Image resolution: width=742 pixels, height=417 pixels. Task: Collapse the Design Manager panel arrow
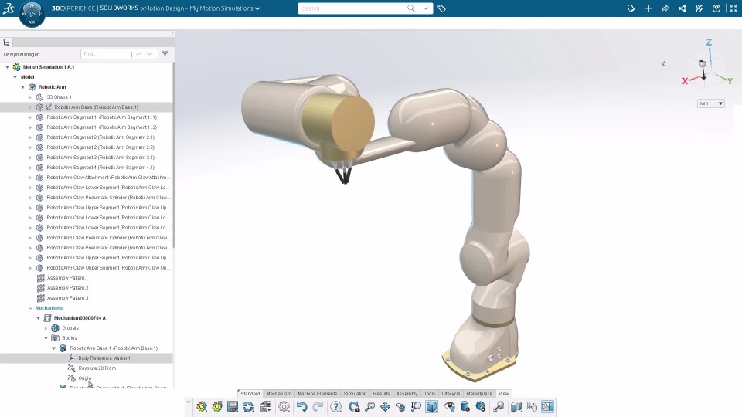(172, 34)
